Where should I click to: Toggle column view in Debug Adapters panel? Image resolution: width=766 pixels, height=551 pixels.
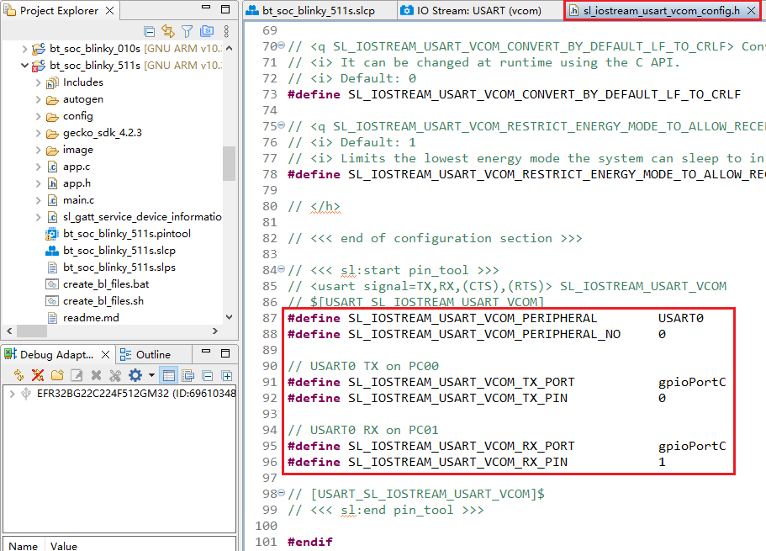point(167,374)
